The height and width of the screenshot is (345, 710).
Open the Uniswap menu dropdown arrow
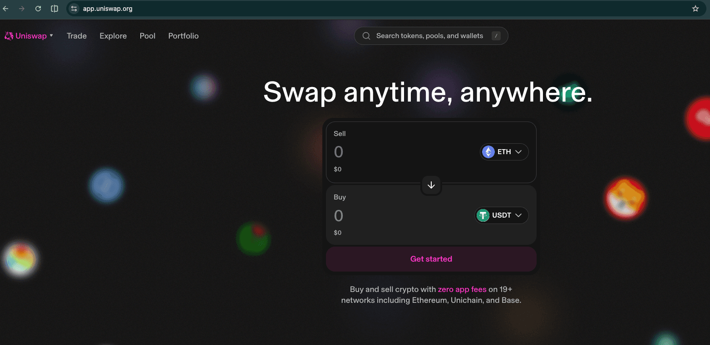[x=51, y=35]
